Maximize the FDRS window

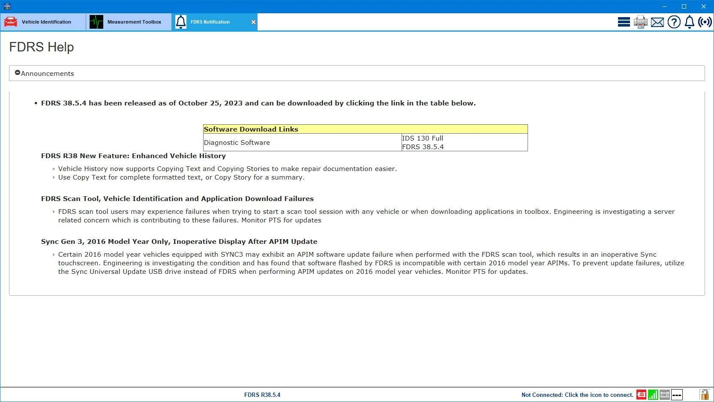(684, 6)
